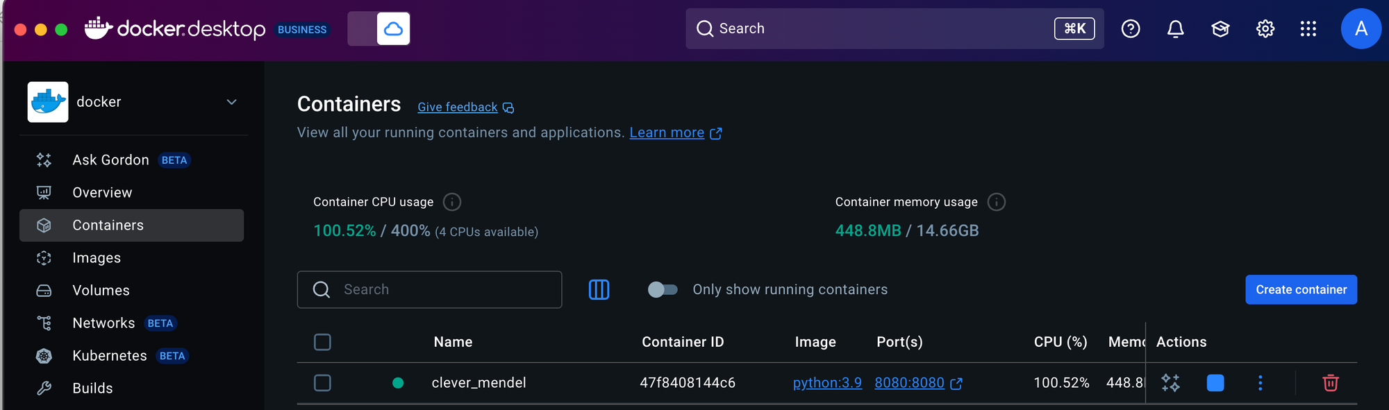Viewport: 1389px width, 410px height.
Task: Click the Docker whale logo in header
Action: (x=98, y=28)
